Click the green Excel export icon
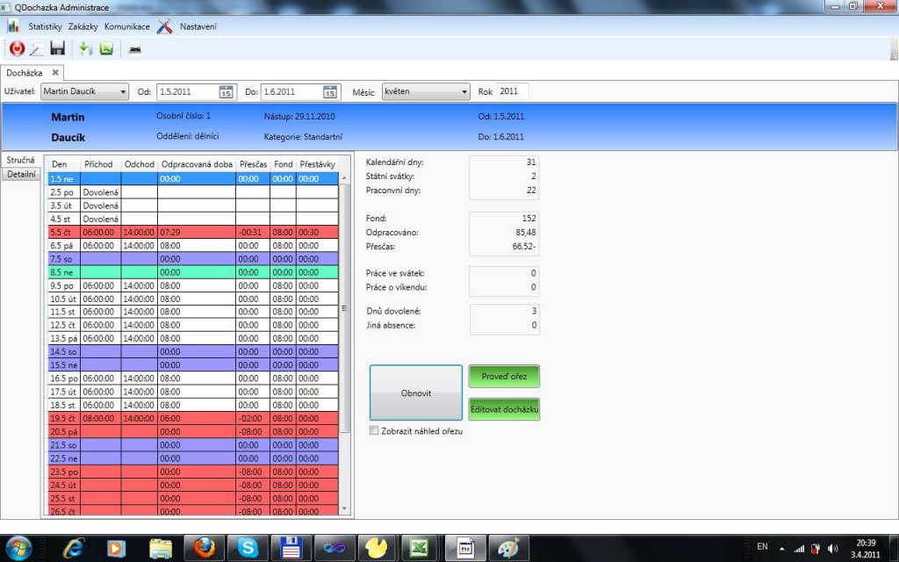The width and height of the screenshot is (899, 562). [106, 49]
